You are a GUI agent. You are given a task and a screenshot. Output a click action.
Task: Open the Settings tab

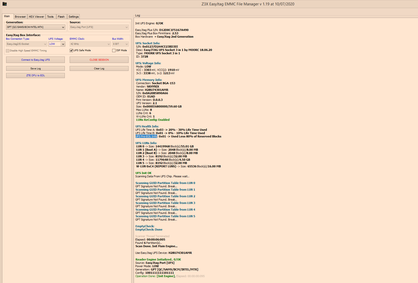pyautogui.click(x=74, y=17)
